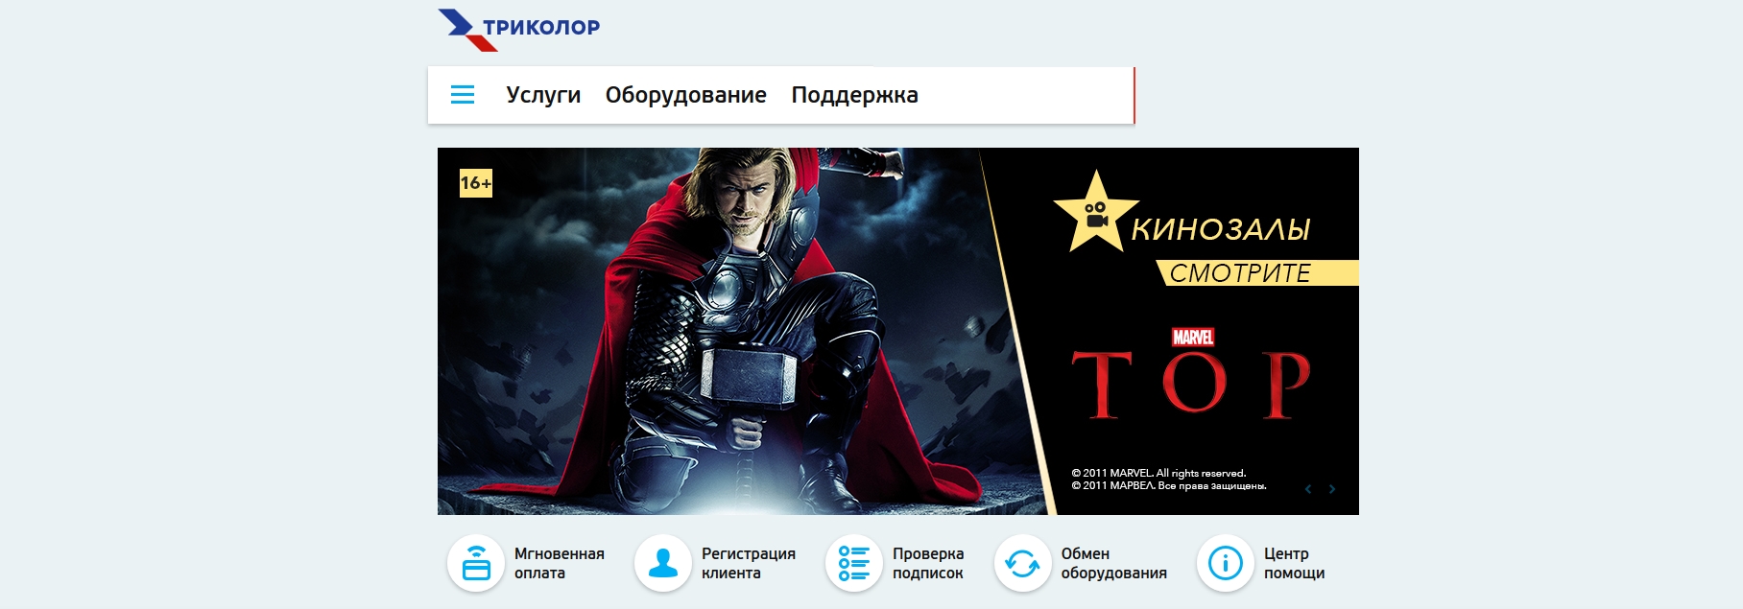Click the Кинозалы star camera icon
The image size is (1743, 609).
pos(1095,214)
